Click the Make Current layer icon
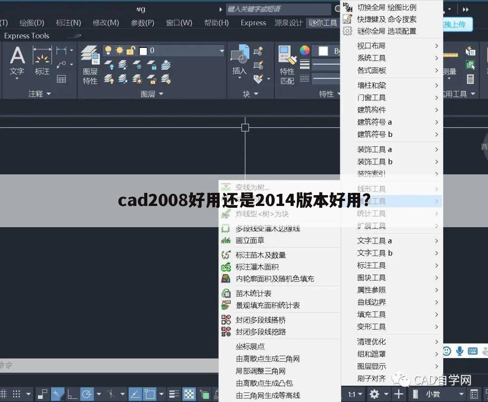This screenshot has height=402, width=488. 166,65
